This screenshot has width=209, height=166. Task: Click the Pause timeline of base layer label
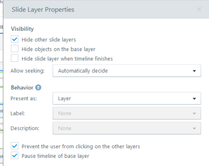tap(55, 156)
